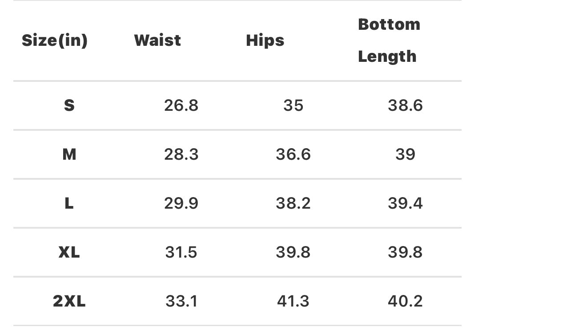Click hips value 38.2 for size L
Viewport: 571px width, 331px height.
coord(293,203)
